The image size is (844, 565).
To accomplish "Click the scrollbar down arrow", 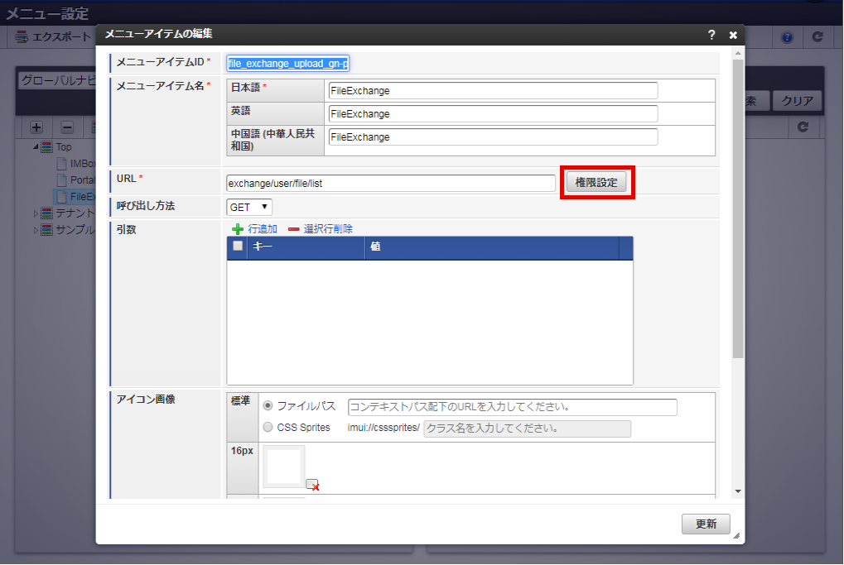I will click(738, 491).
